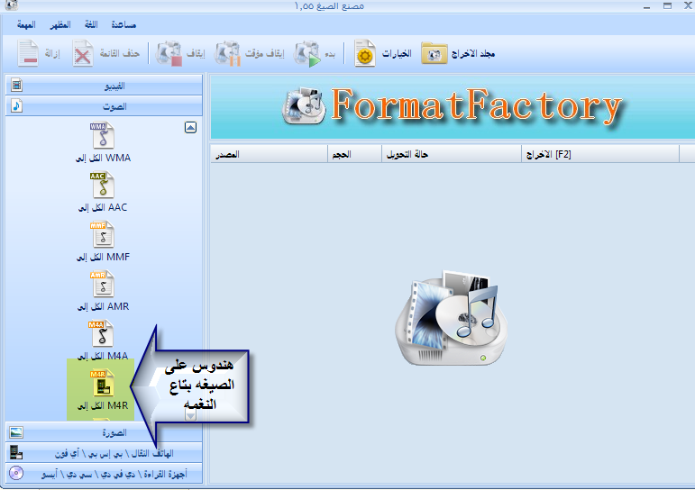Screen dimensions: 695x490
Task: Expand the Video (الفيديو) section
Action: (104, 85)
